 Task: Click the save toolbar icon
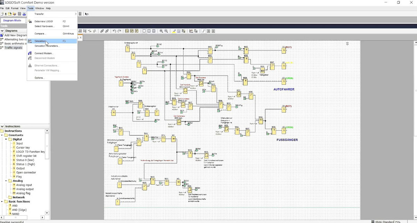pos(19,14)
